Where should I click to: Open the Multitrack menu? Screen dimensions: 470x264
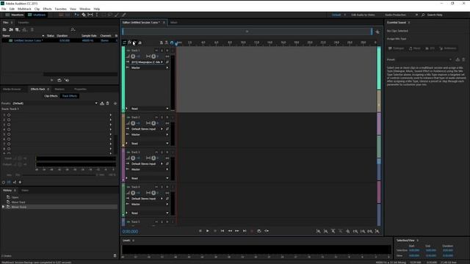pyautogui.click(x=24, y=9)
